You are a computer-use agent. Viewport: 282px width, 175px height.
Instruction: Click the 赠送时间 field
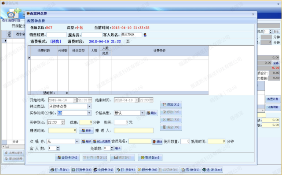point(62,130)
